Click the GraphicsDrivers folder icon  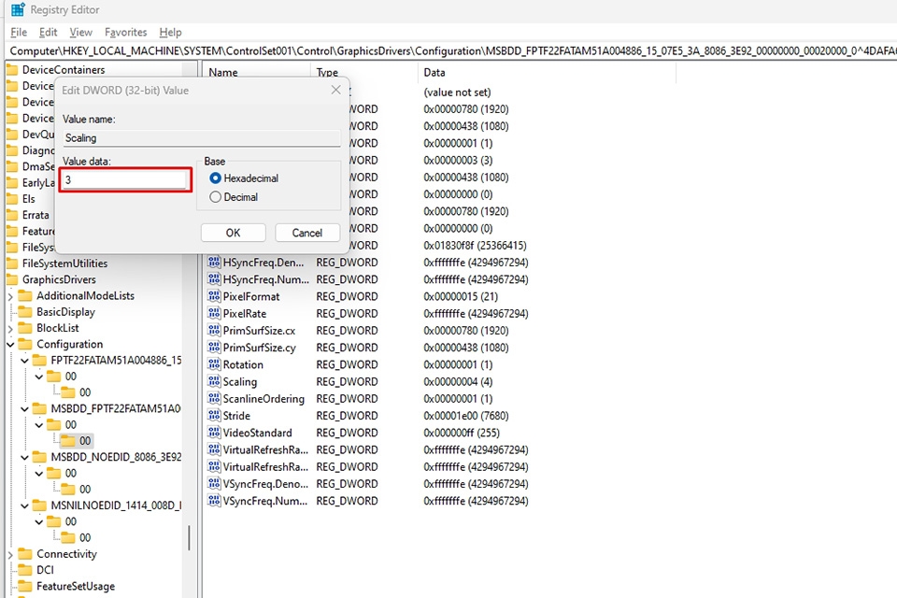click(x=11, y=279)
